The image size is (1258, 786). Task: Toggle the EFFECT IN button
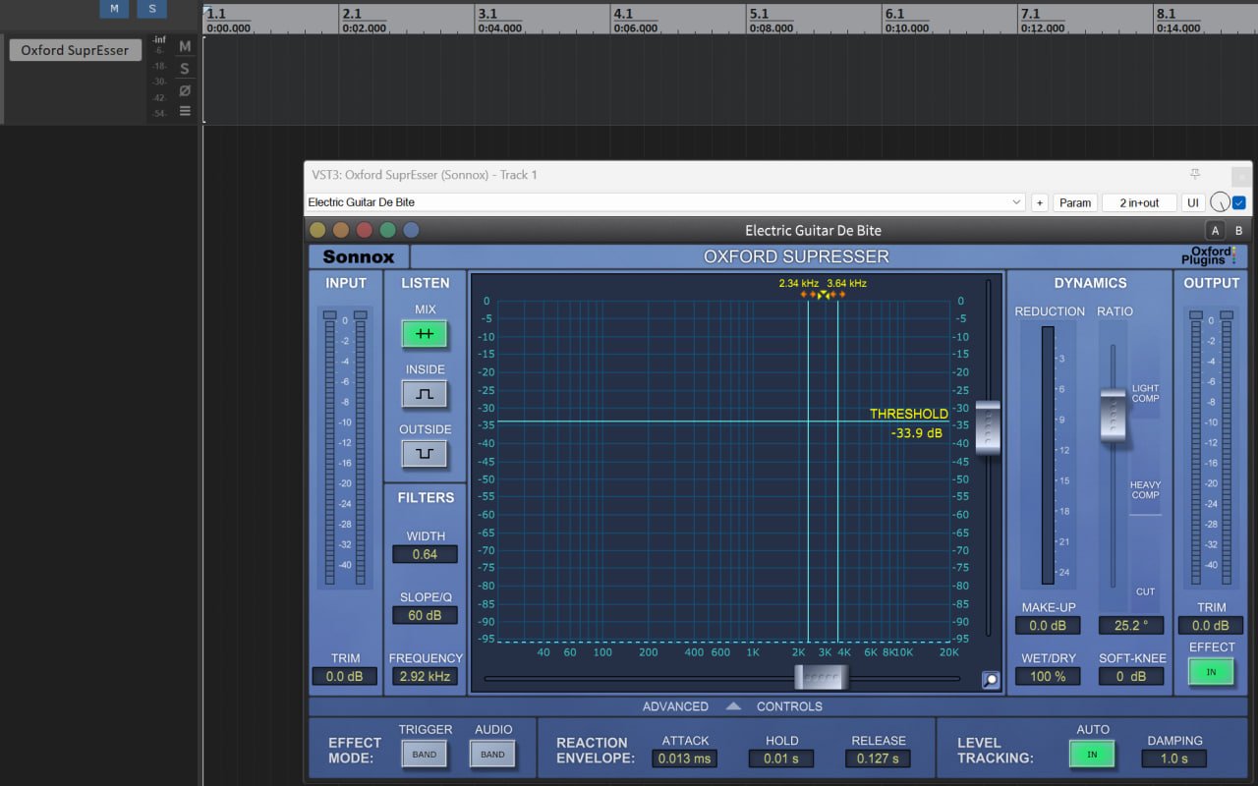(x=1211, y=672)
